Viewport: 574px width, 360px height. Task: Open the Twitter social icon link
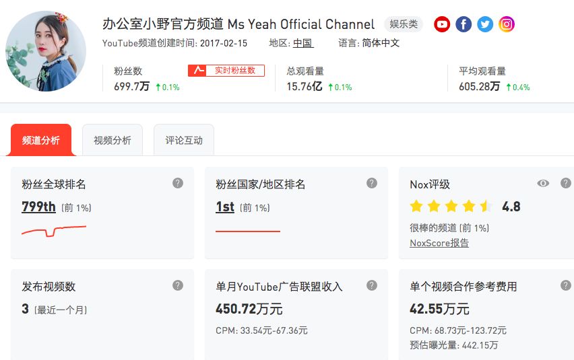[x=485, y=24]
